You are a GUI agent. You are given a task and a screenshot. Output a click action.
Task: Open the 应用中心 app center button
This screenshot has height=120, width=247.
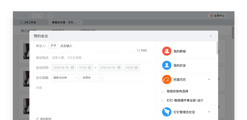point(217,15)
